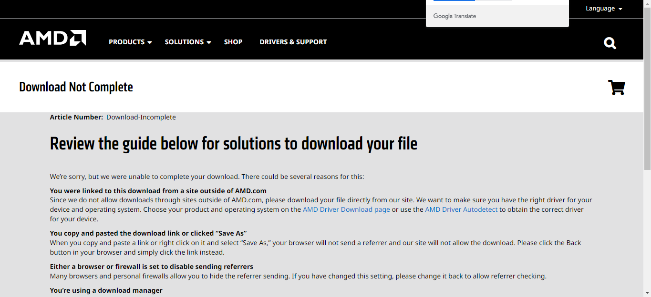Click the 'Download Not Complete' title
Screen dimensions: 651x297
pos(76,87)
